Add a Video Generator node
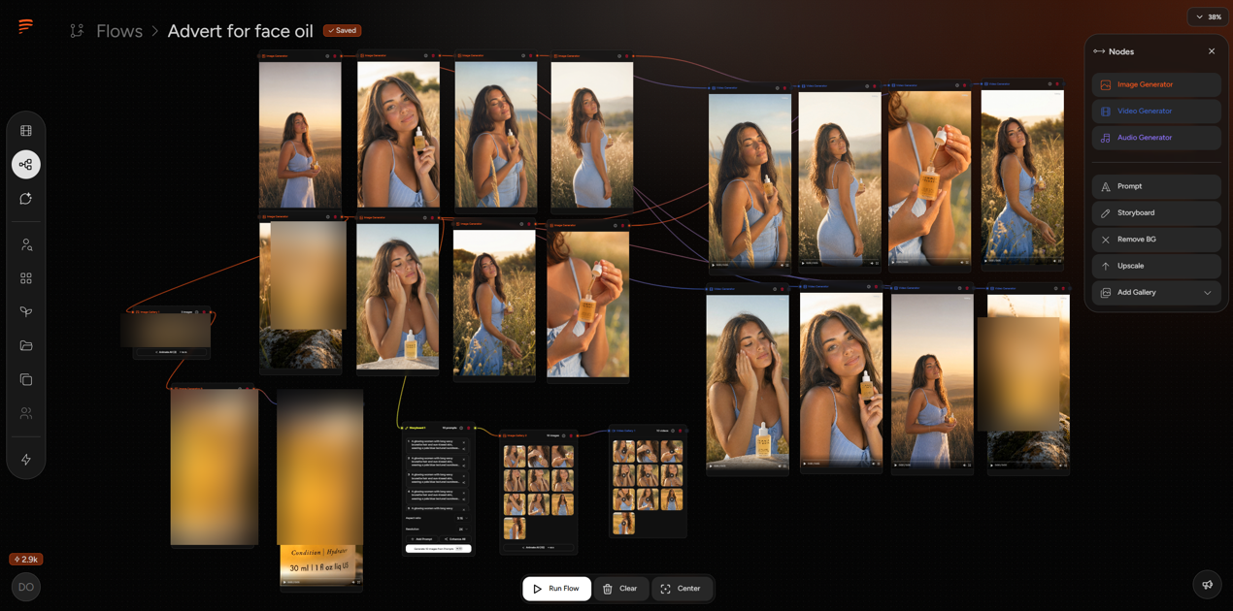This screenshot has width=1233, height=611. (x=1156, y=112)
